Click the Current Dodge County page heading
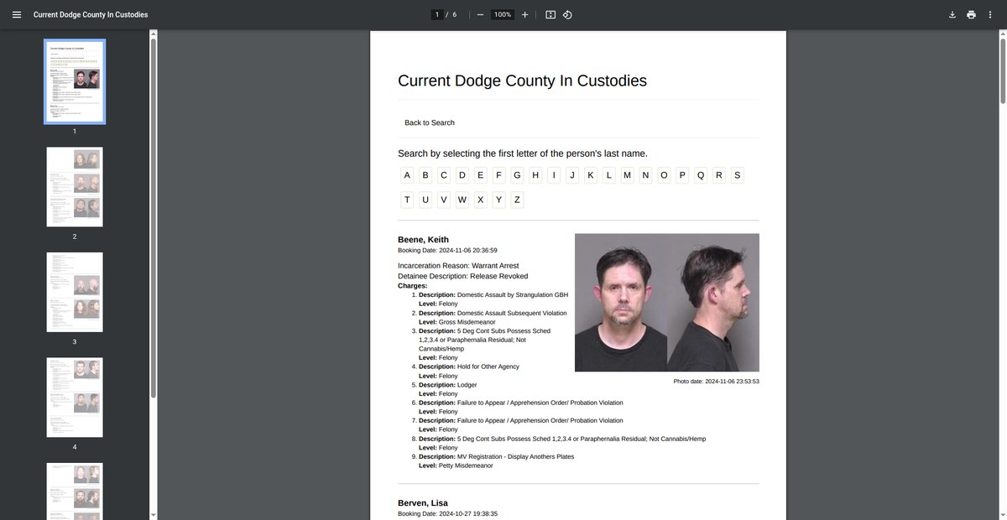1007x520 pixels. (522, 81)
